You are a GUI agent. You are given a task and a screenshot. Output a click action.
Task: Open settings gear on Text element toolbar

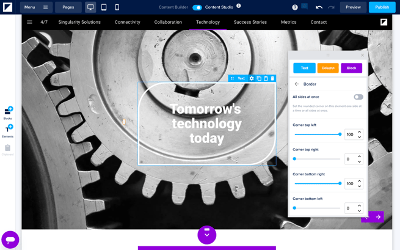(x=252, y=78)
